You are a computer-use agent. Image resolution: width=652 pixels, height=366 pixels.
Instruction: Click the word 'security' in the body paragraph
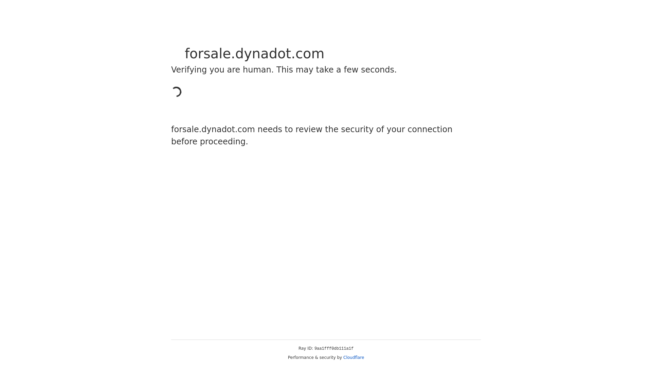[x=357, y=129]
